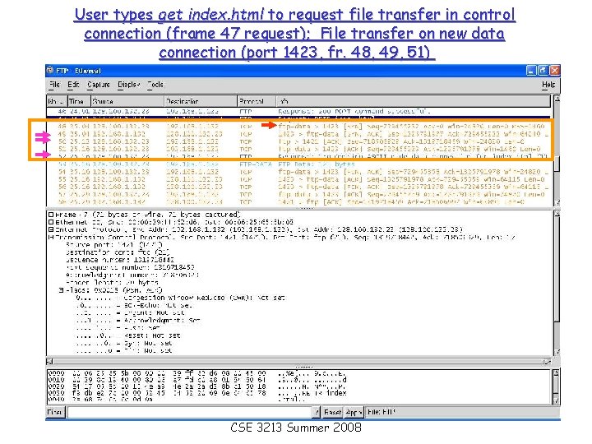This screenshot has height=444, width=592.
Task: Select the Fin: Not set flag line
Action: pyautogui.click(x=124, y=350)
